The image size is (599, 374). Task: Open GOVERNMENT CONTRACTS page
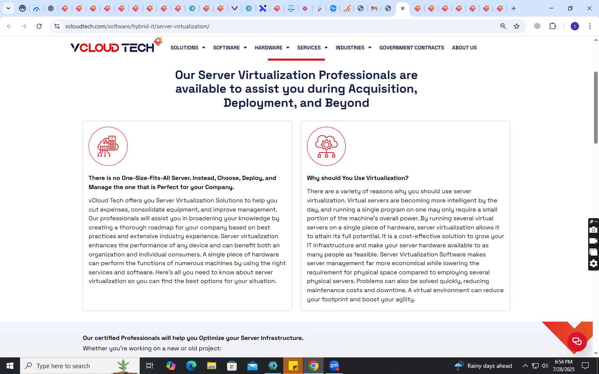pyautogui.click(x=411, y=48)
